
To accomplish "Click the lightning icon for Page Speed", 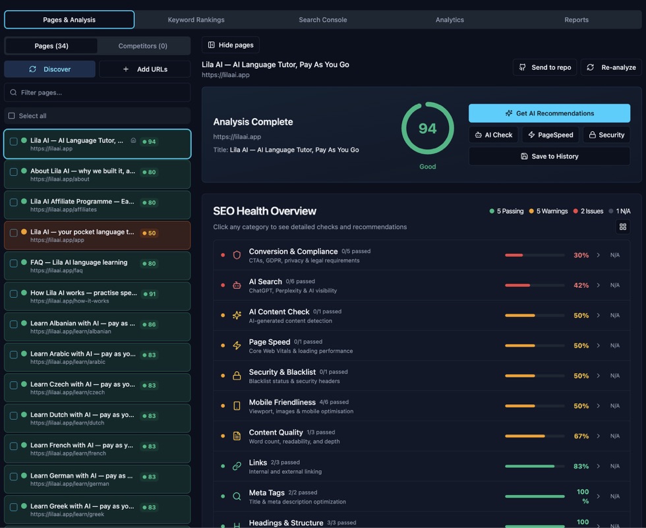I will (x=237, y=345).
